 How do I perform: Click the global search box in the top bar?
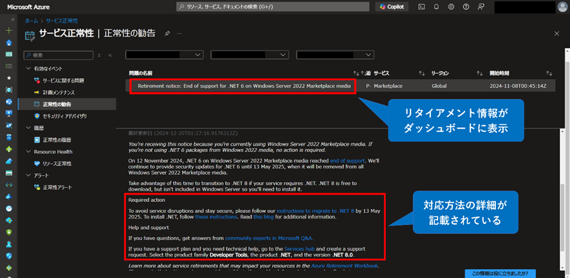(x=272, y=7)
